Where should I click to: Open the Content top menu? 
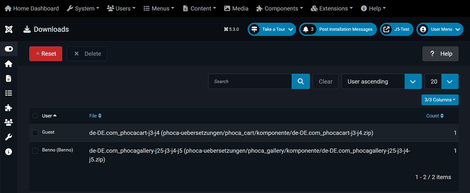[x=199, y=8]
